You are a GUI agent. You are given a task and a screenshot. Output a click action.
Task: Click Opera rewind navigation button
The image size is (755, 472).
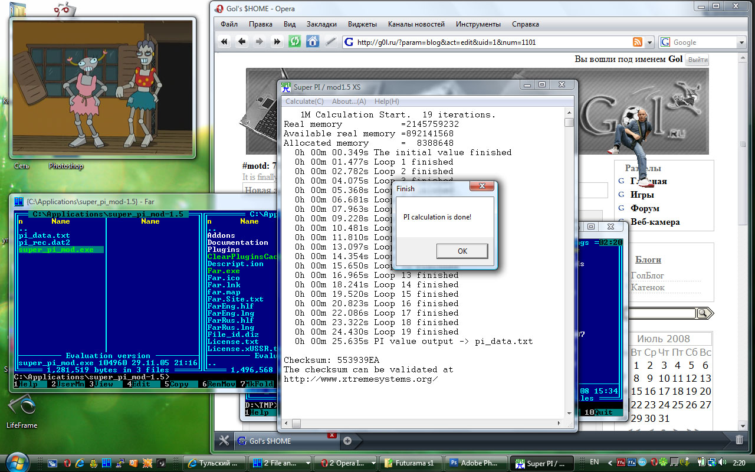[224, 42]
